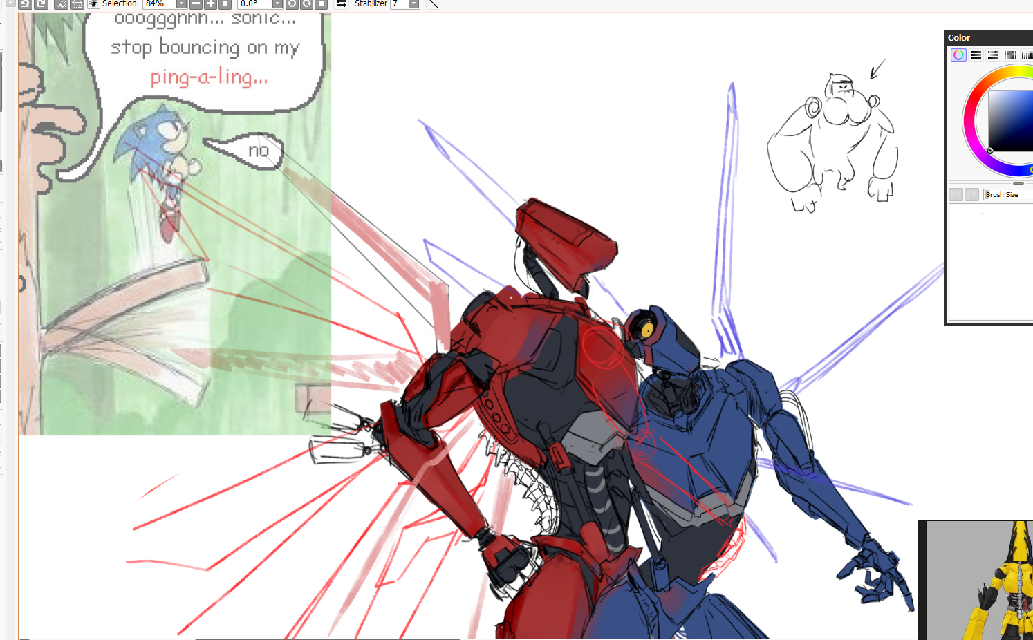This screenshot has width=1033, height=640.
Task: Toggle the color wheel display button
Action: point(958,55)
